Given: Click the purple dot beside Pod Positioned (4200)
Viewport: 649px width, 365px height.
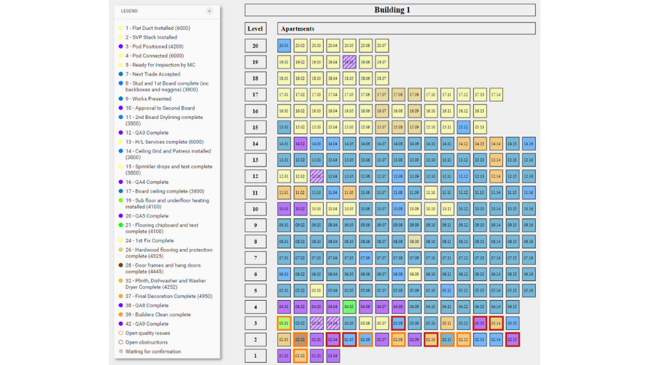Looking at the screenshot, I should tap(121, 47).
